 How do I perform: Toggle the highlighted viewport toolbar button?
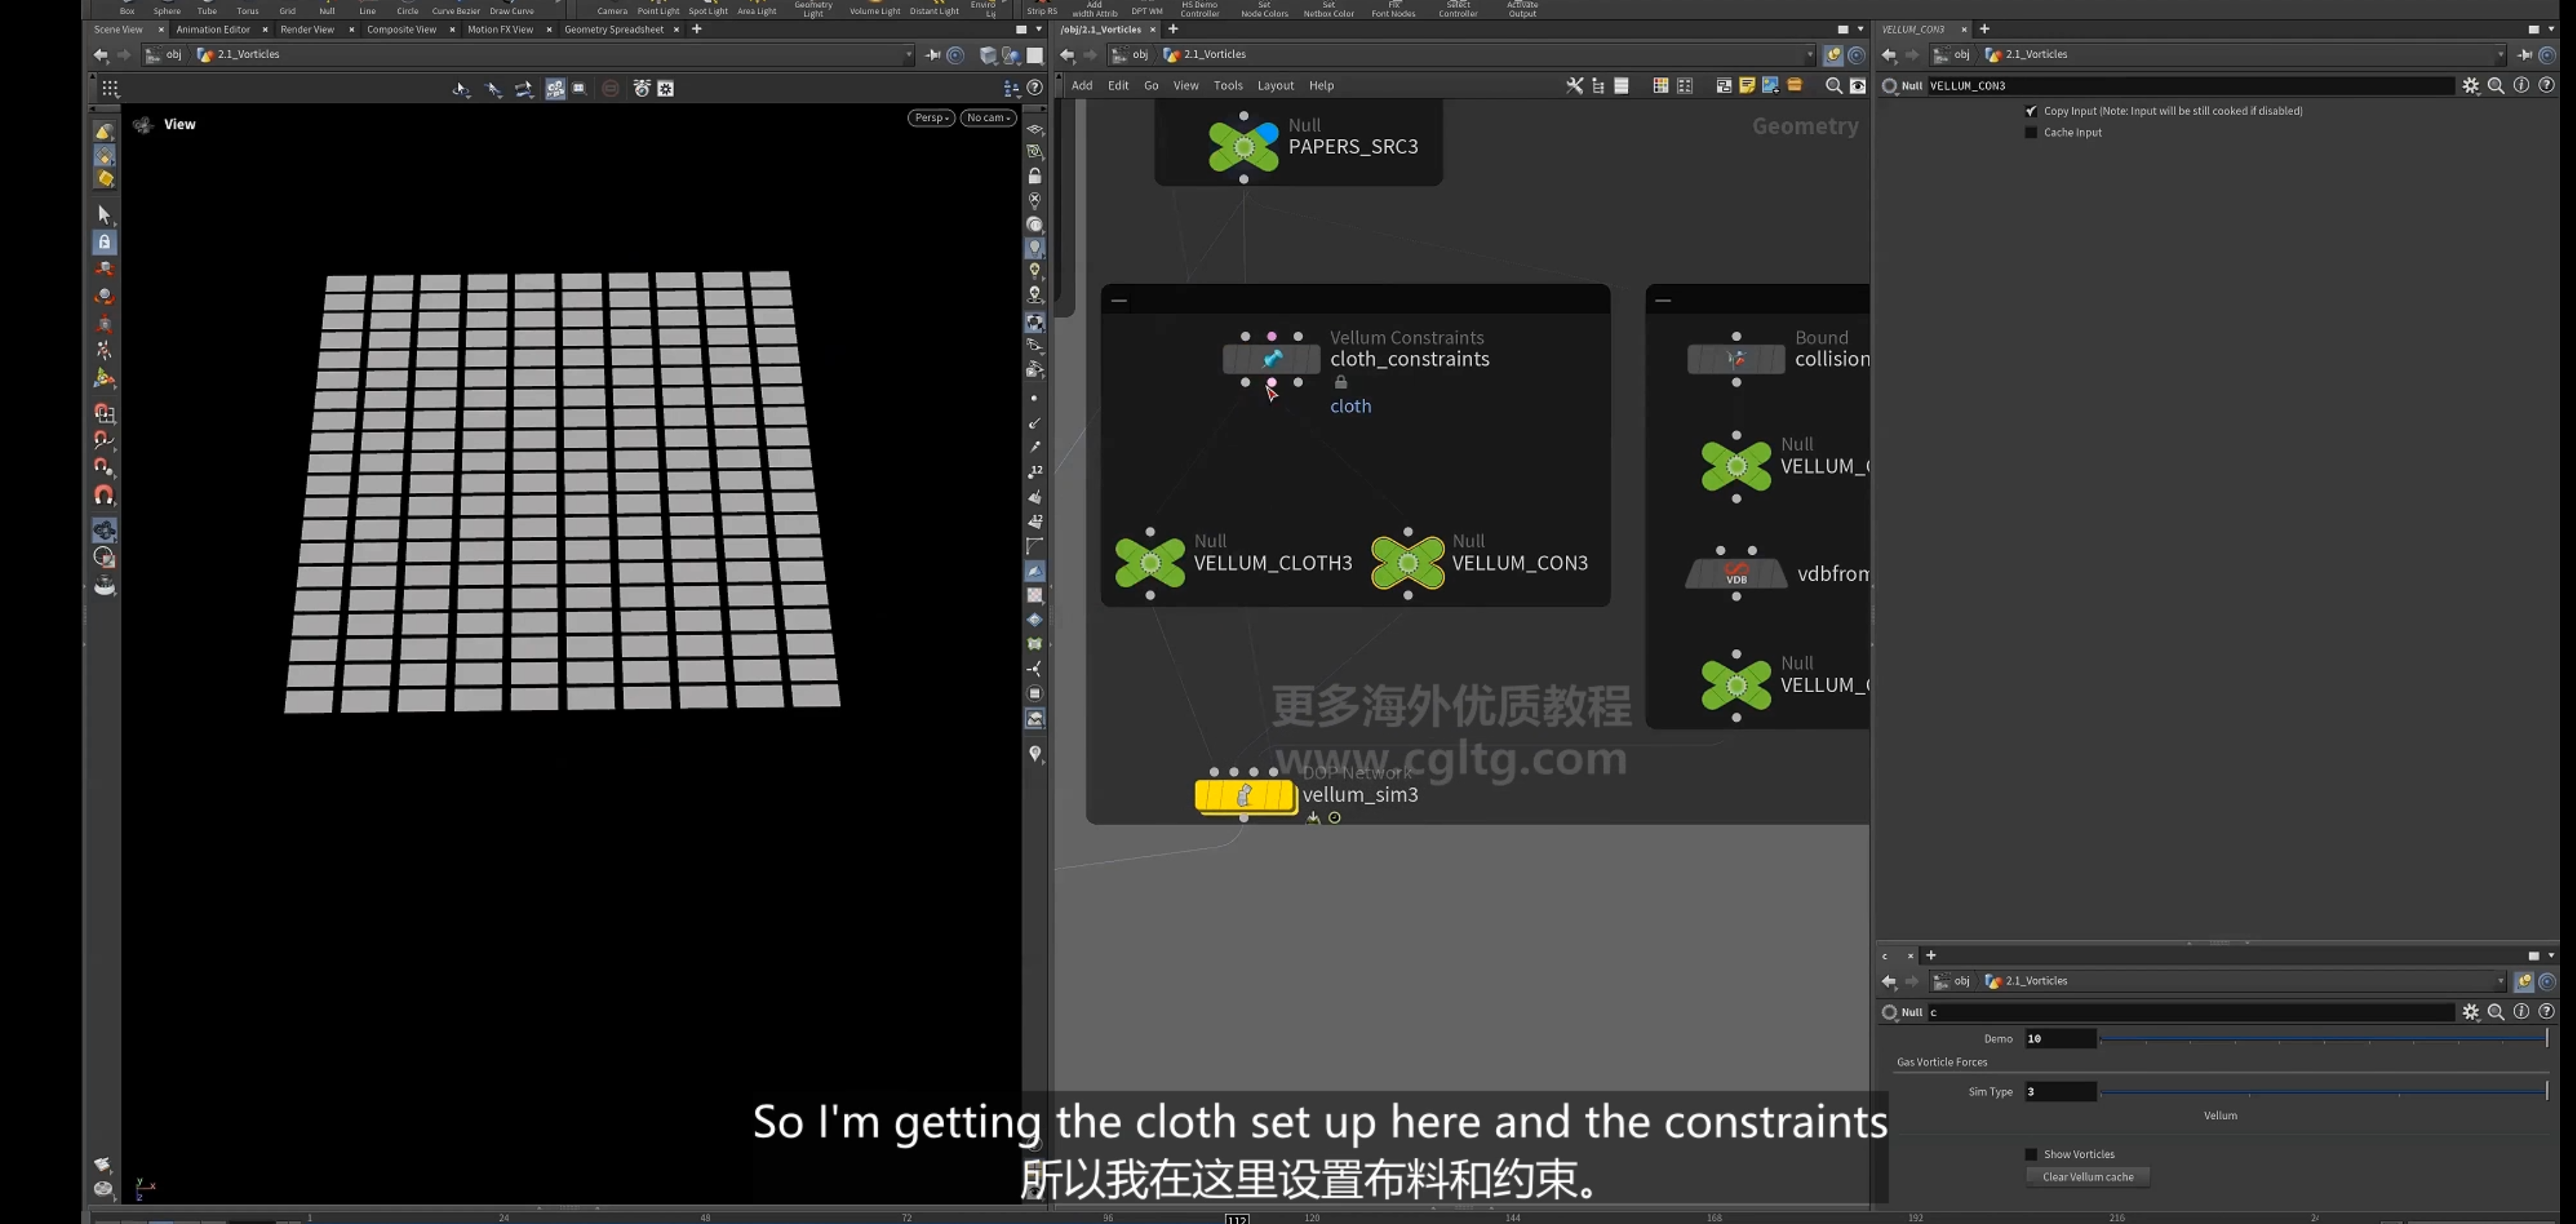[555, 88]
